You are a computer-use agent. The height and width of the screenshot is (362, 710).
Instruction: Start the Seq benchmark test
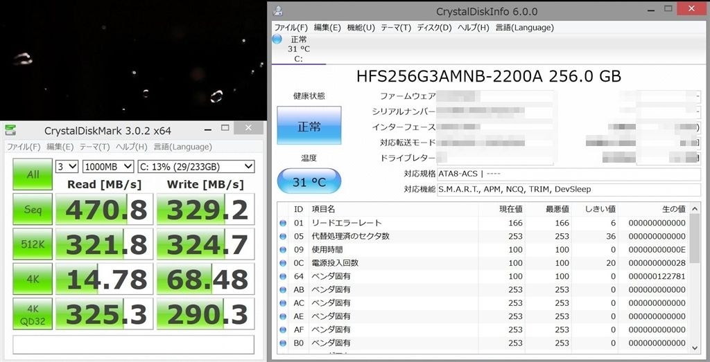(32, 209)
